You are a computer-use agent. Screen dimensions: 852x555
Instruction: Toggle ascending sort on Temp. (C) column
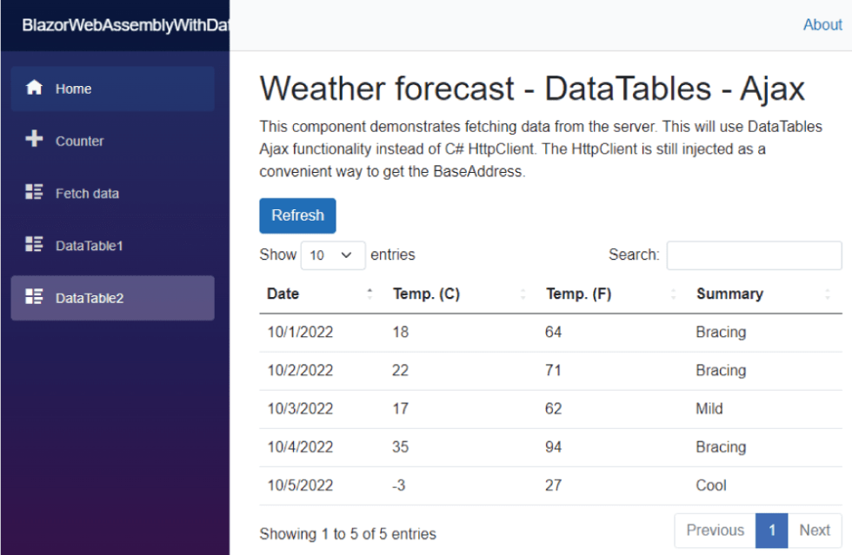[x=523, y=294]
